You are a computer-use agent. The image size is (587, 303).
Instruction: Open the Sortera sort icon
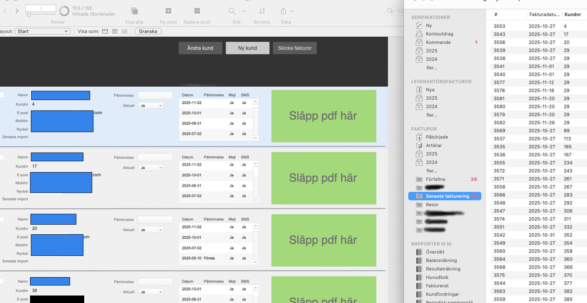(262, 11)
